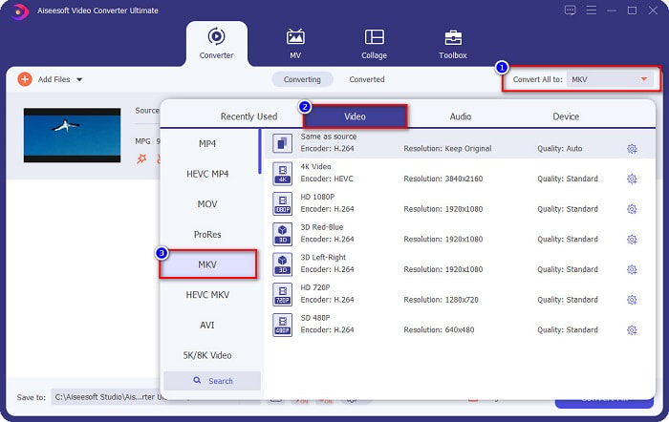Screen dimensions: 669x422
Task: Click gear icon for SD 480P preset
Action: pyautogui.click(x=632, y=330)
